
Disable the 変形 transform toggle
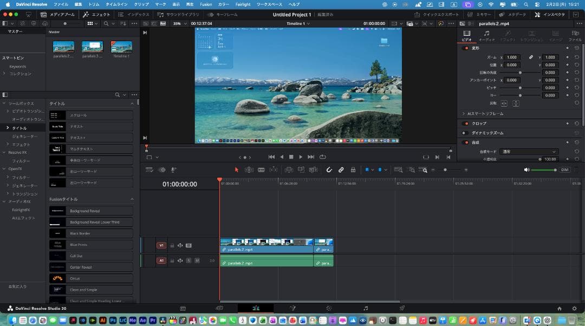tap(465, 48)
